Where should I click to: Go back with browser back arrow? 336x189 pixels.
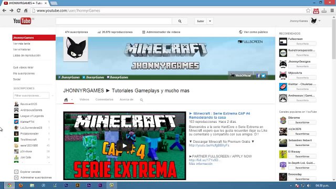click(4, 10)
